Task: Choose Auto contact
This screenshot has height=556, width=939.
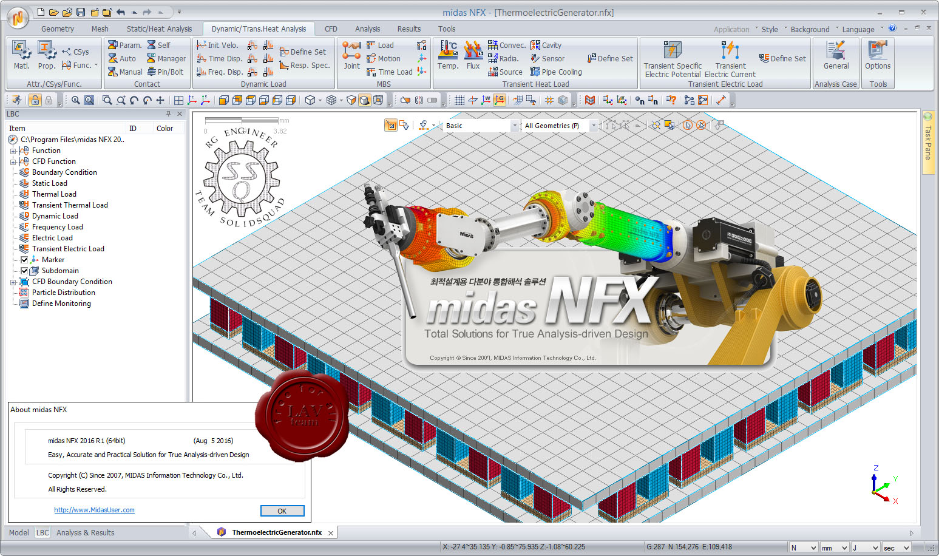Action: [122, 58]
